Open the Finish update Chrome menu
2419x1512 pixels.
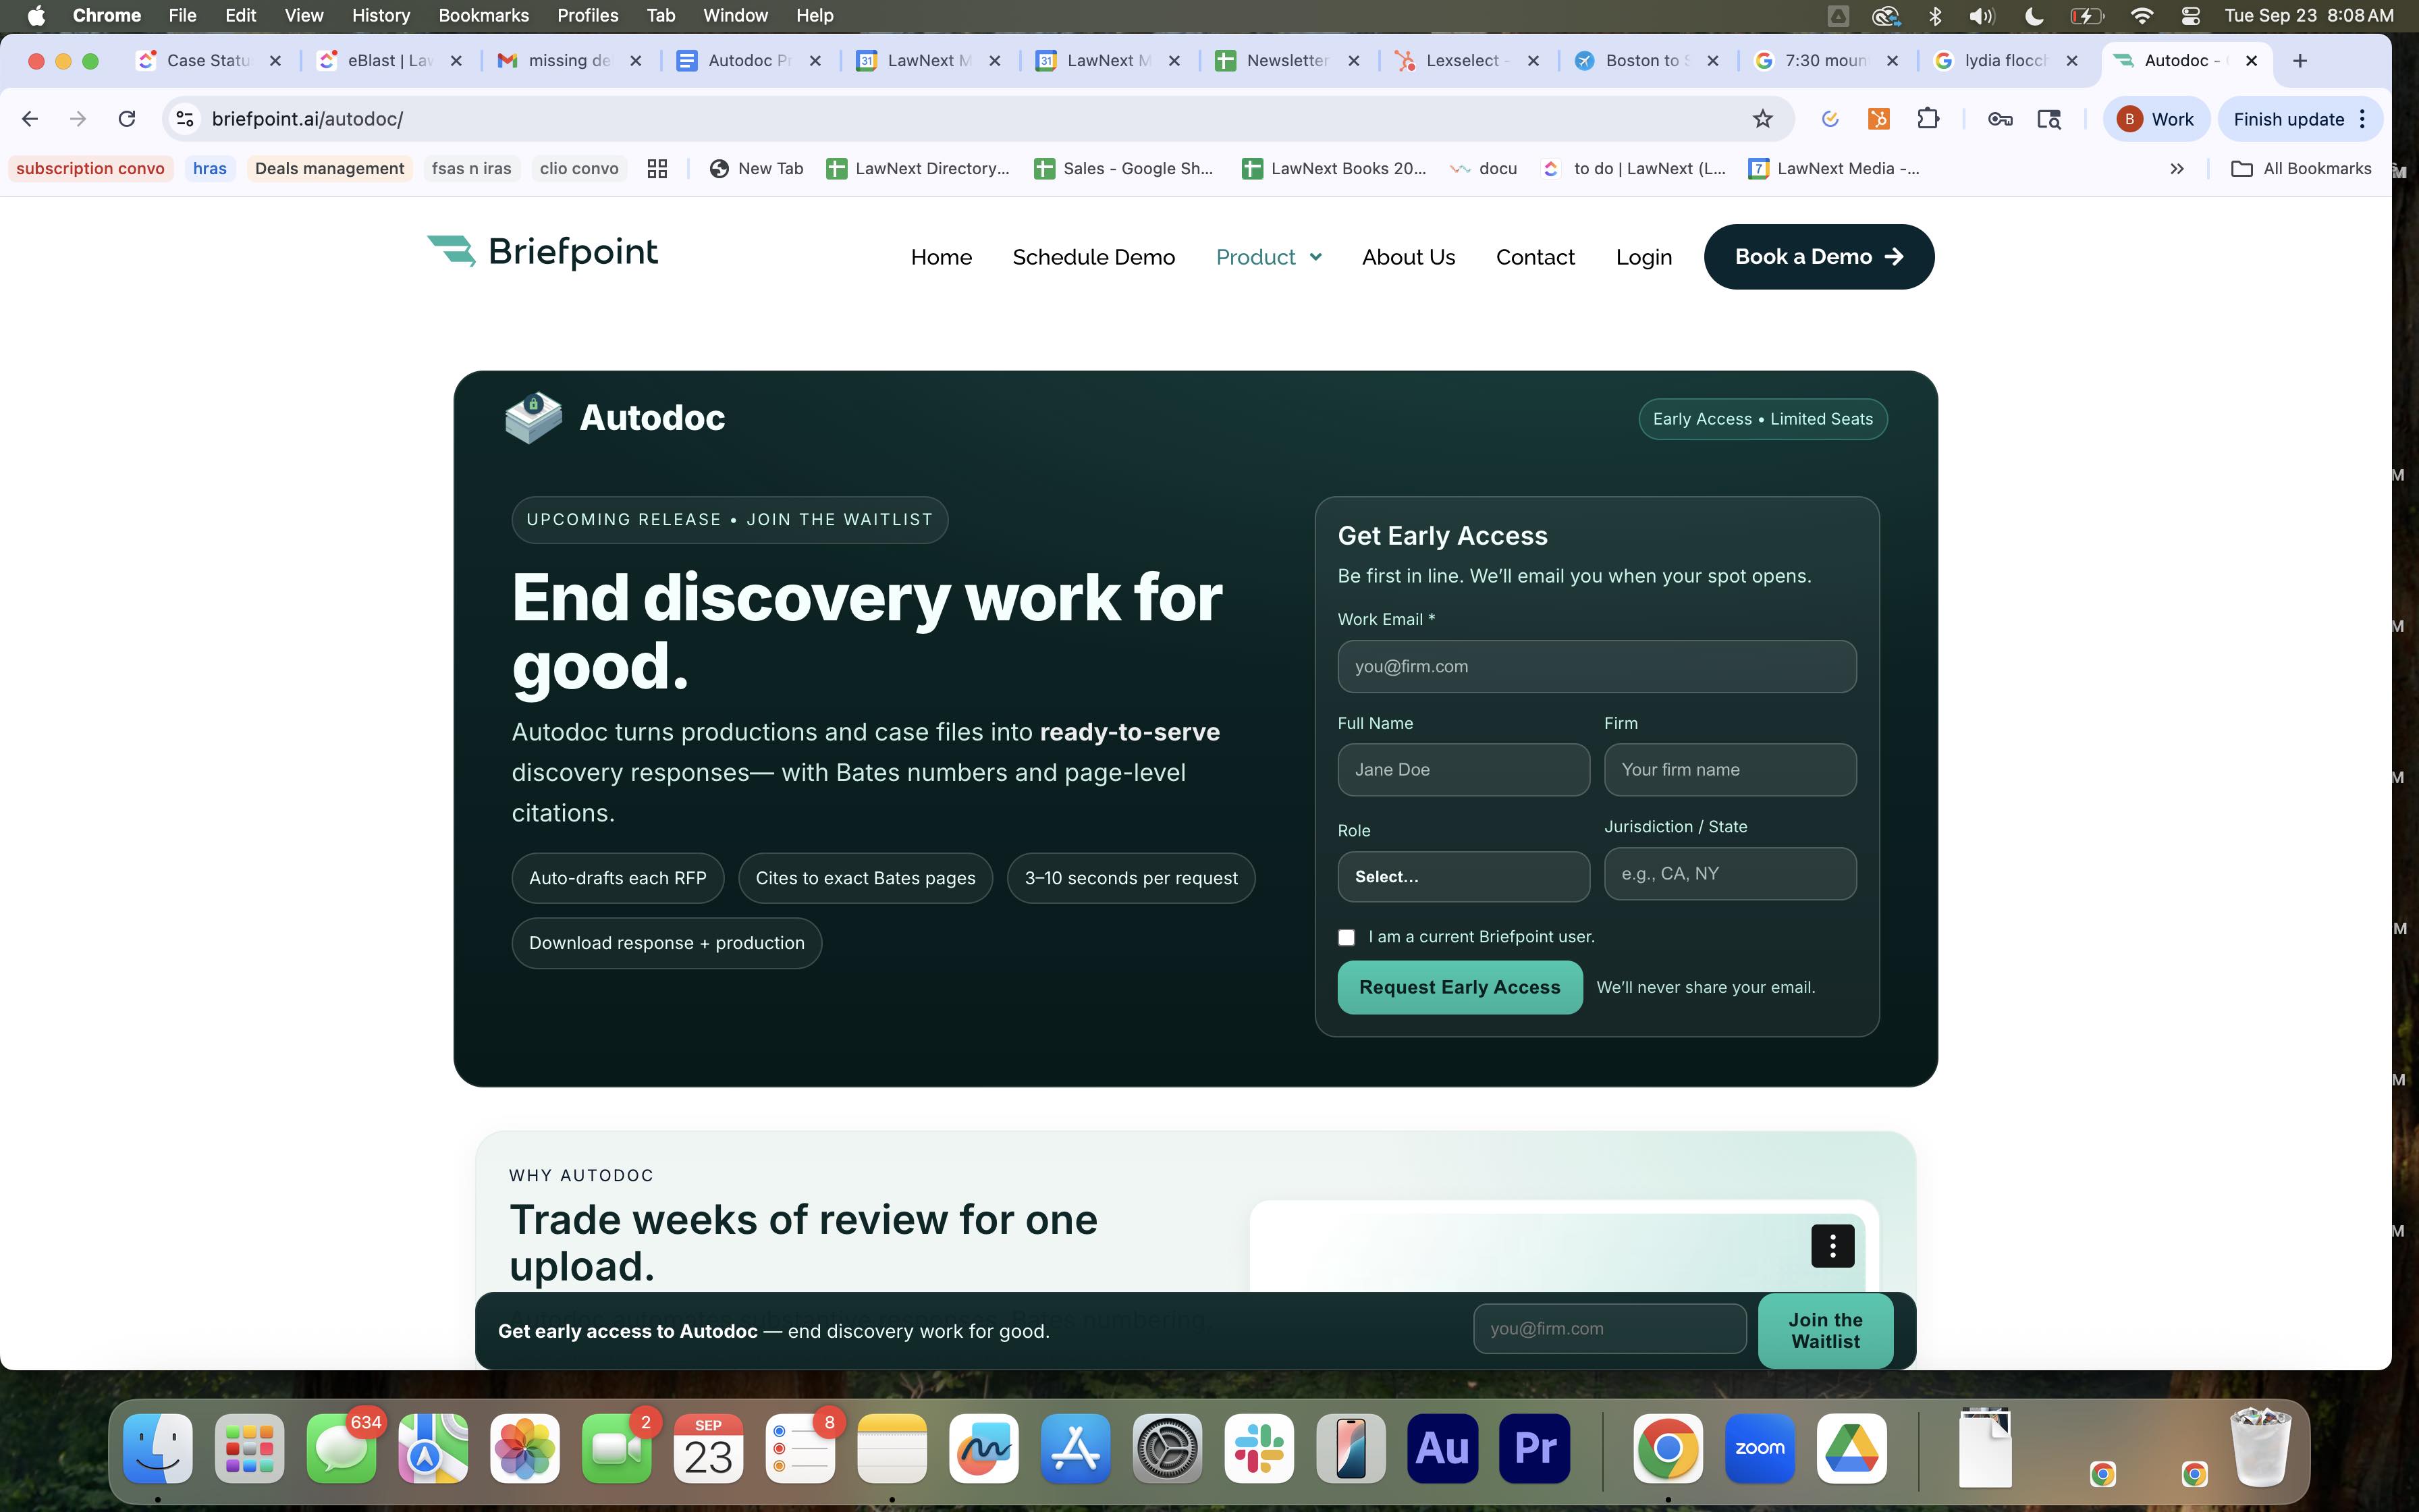tap(2300, 119)
